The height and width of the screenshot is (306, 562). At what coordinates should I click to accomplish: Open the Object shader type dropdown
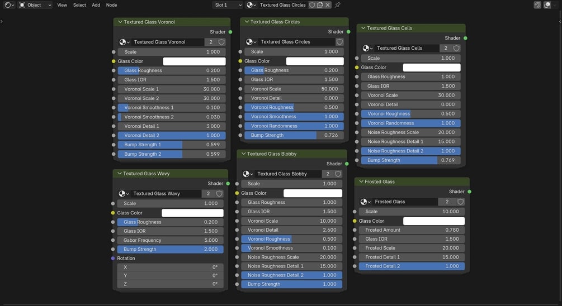coord(35,5)
